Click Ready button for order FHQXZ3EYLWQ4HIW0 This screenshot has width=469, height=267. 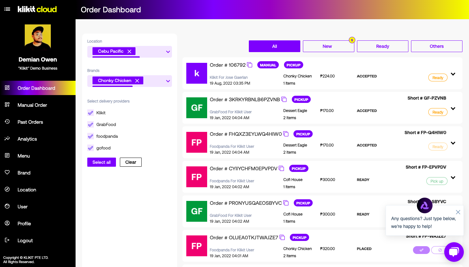coord(438,147)
